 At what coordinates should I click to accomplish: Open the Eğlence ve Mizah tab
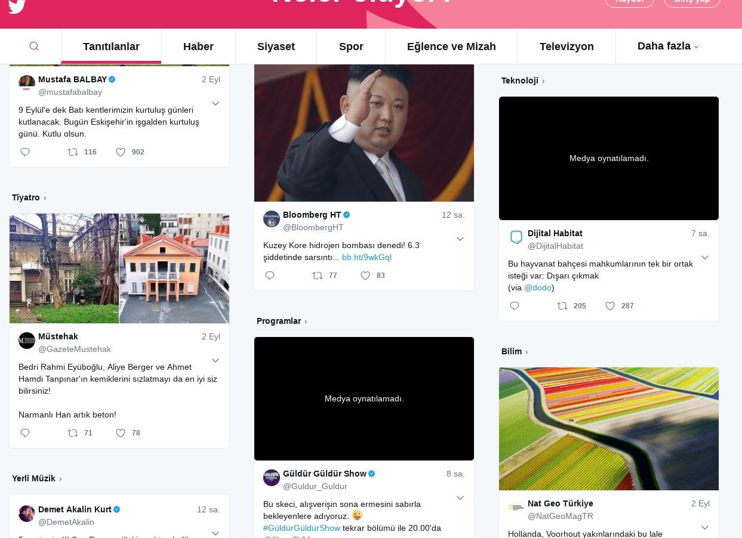click(x=451, y=47)
